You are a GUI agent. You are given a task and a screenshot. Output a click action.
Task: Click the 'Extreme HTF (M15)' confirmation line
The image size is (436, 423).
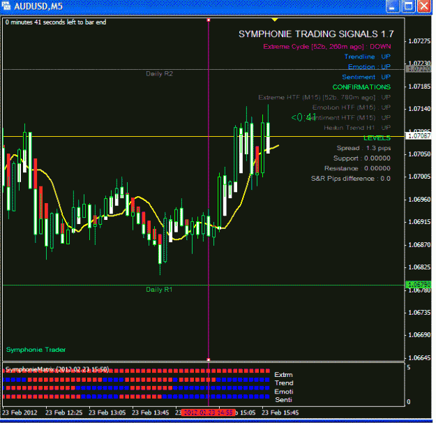pos(324,98)
